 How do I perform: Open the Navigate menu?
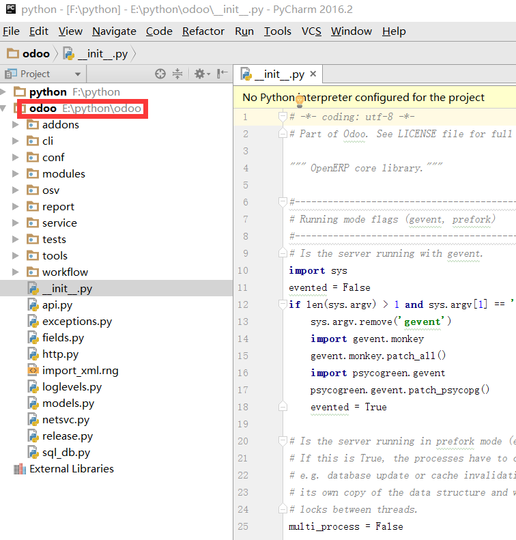(114, 31)
